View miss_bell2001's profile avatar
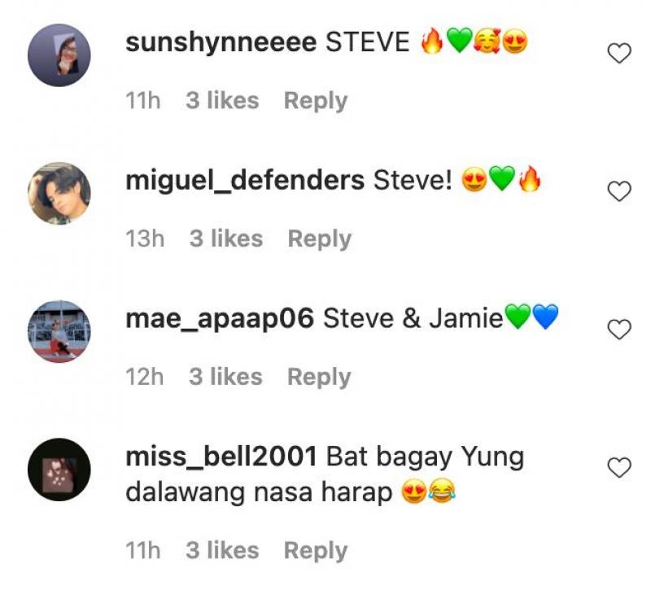The height and width of the screenshot is (594, 651). pos(59,470)
